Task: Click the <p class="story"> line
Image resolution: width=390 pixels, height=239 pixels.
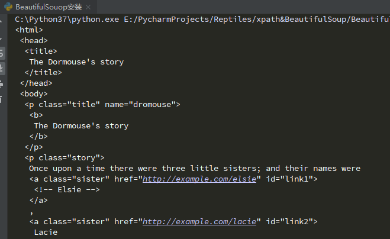Action: coord(64,158)
